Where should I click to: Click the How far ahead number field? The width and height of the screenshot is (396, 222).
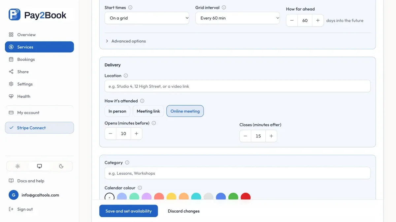(305, 20)
